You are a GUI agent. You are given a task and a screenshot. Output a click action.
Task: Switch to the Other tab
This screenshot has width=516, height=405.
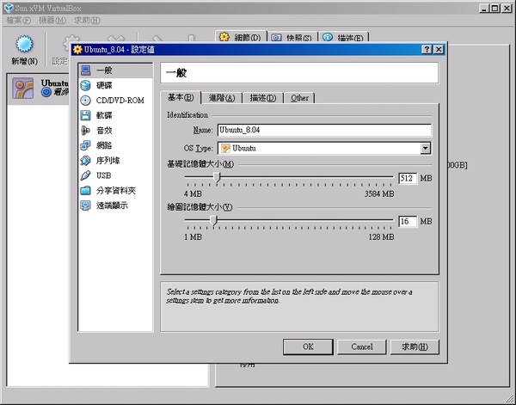point(299,98)
